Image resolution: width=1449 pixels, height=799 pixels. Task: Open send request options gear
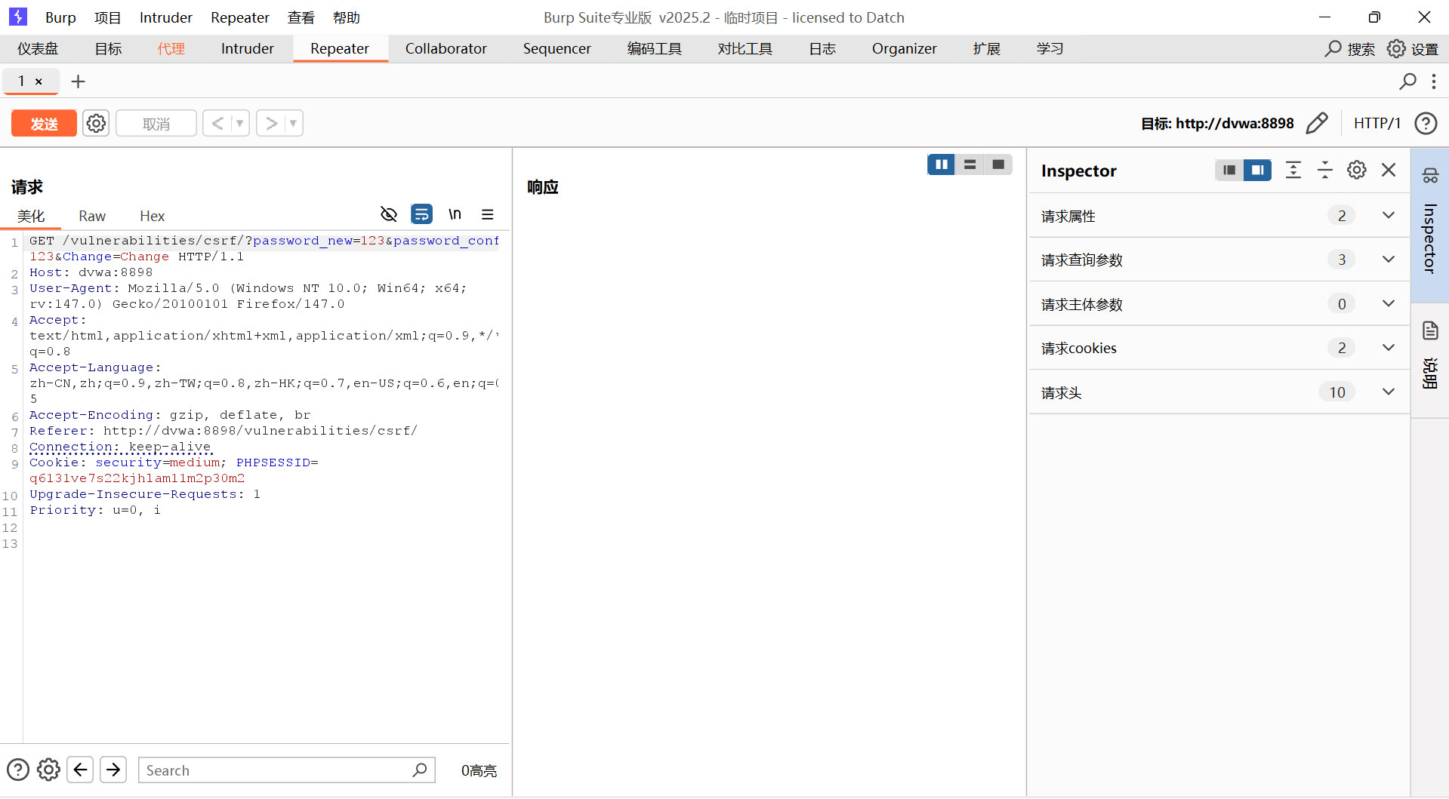click(96, 123)
